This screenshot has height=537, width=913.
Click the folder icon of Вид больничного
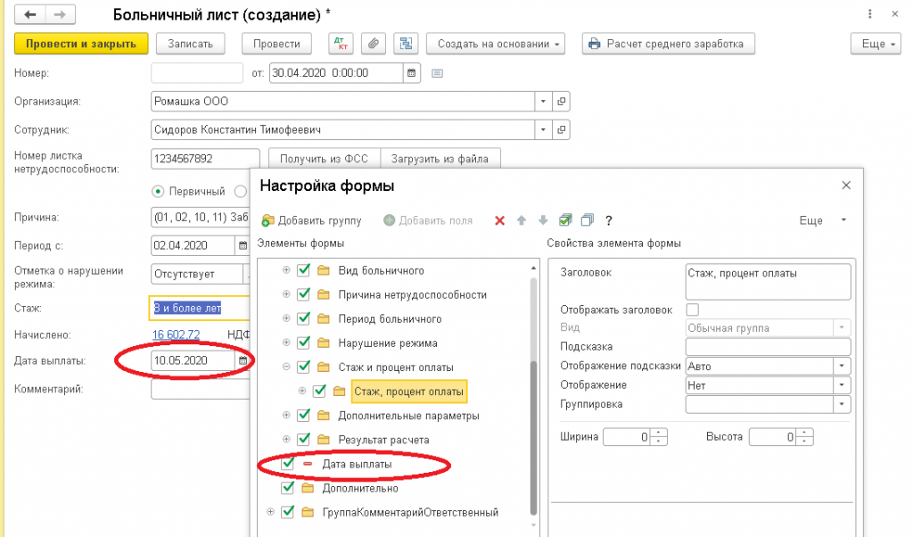[x=324, y=270]
